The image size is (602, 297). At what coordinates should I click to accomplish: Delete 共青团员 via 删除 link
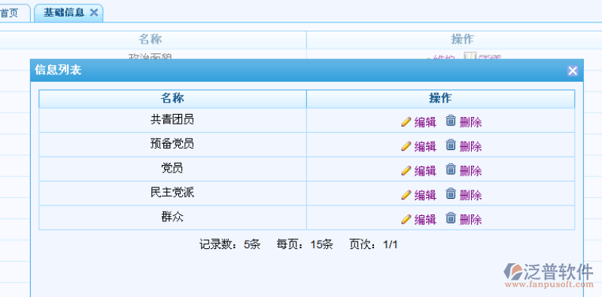click(x=470, y=122)
